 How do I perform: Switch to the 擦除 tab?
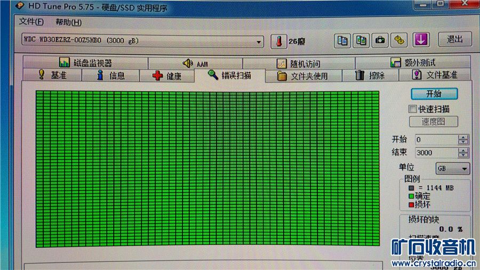click(370, 75)
